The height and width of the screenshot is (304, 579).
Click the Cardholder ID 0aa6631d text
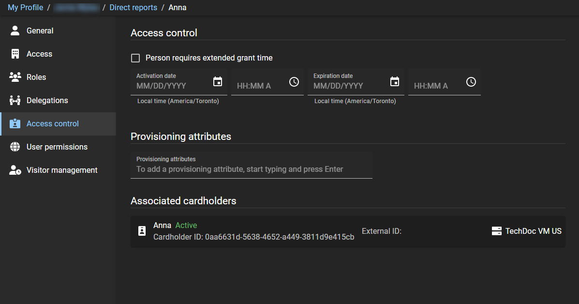[253, 237]
